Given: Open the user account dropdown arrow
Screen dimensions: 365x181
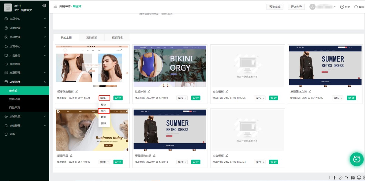Looking at the screenshot, I should click(x=335, y=7).
